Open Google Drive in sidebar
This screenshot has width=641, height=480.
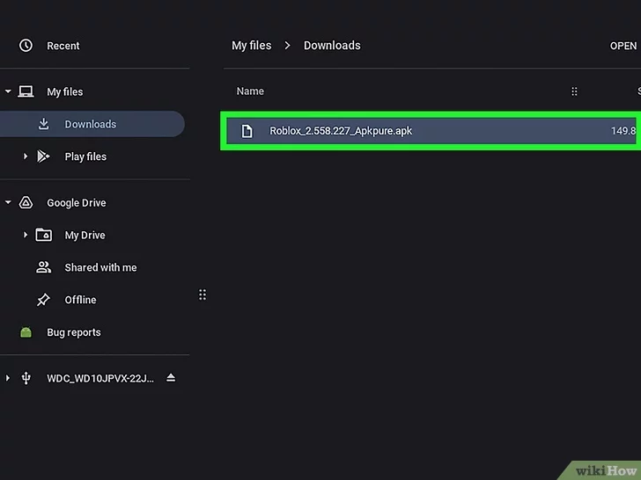(77, 203)
